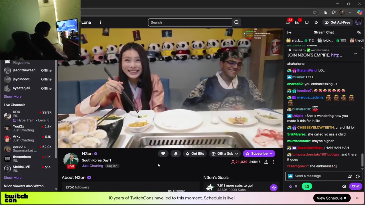Open Yugi2x channel in sidebar

pos(28,128)
